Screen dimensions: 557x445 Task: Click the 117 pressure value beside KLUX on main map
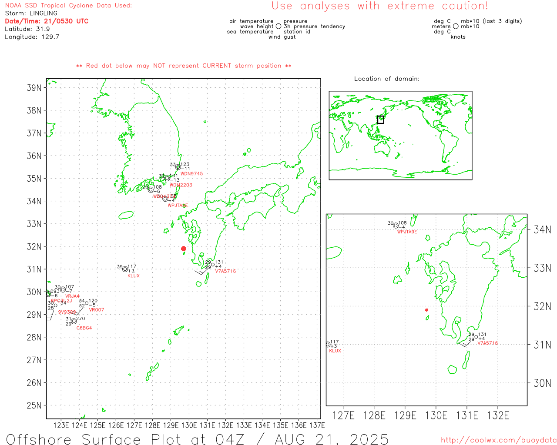[x=132, y=266]
